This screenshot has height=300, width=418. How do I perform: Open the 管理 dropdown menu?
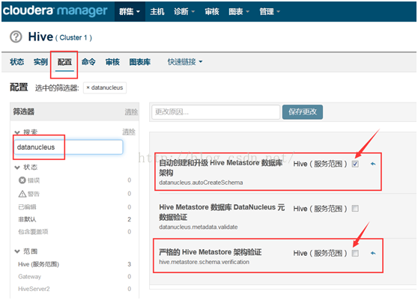point(270,11)
